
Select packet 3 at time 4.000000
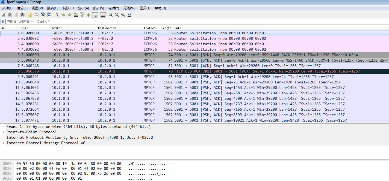pos(194,44)
